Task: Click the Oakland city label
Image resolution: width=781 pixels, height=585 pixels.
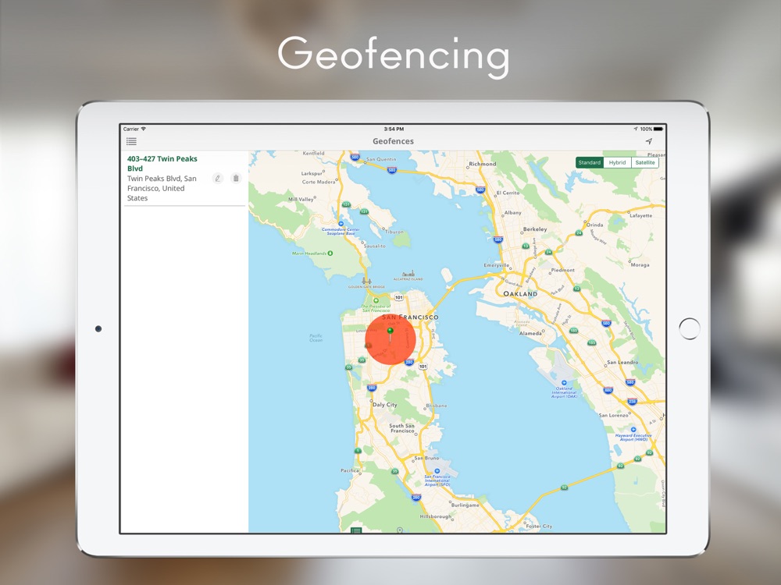Action: point(520,294)
